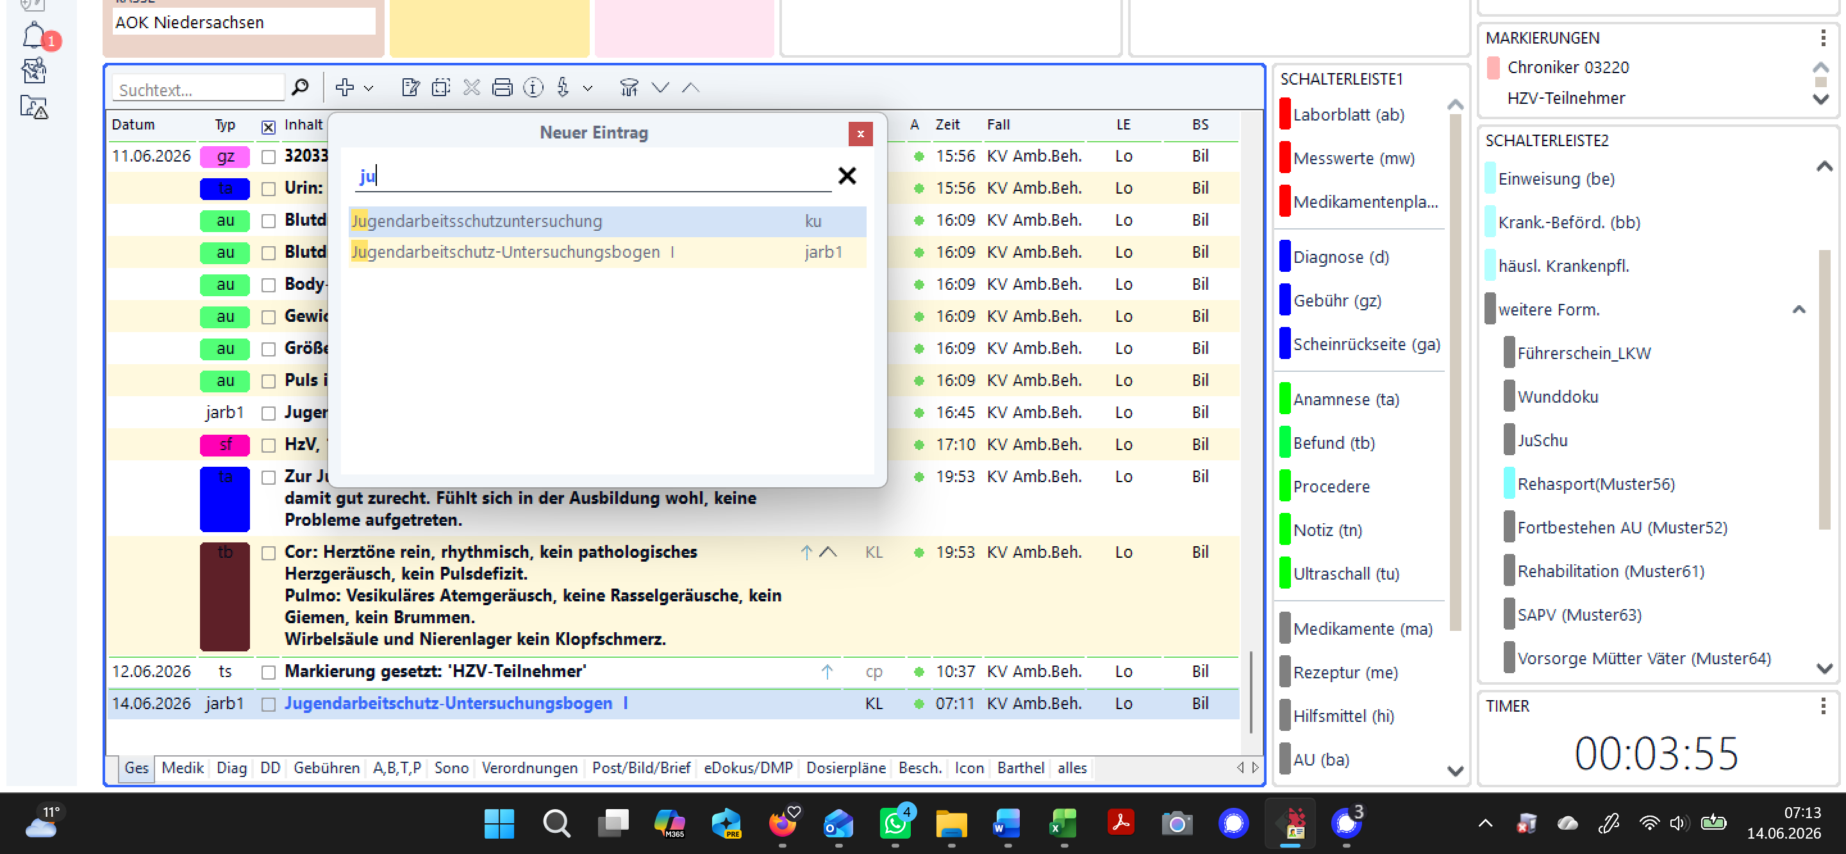Viewport: 1846px width, 854px height.
Task: Switch to the Ges tab
Action: (x=136, y=767)
